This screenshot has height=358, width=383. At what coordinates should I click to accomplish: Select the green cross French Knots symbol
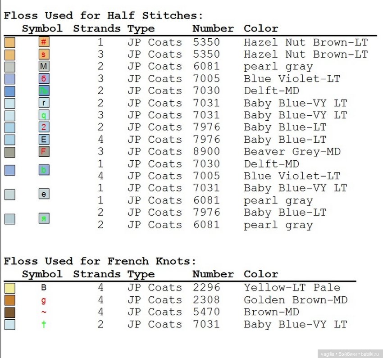(44, 324)
